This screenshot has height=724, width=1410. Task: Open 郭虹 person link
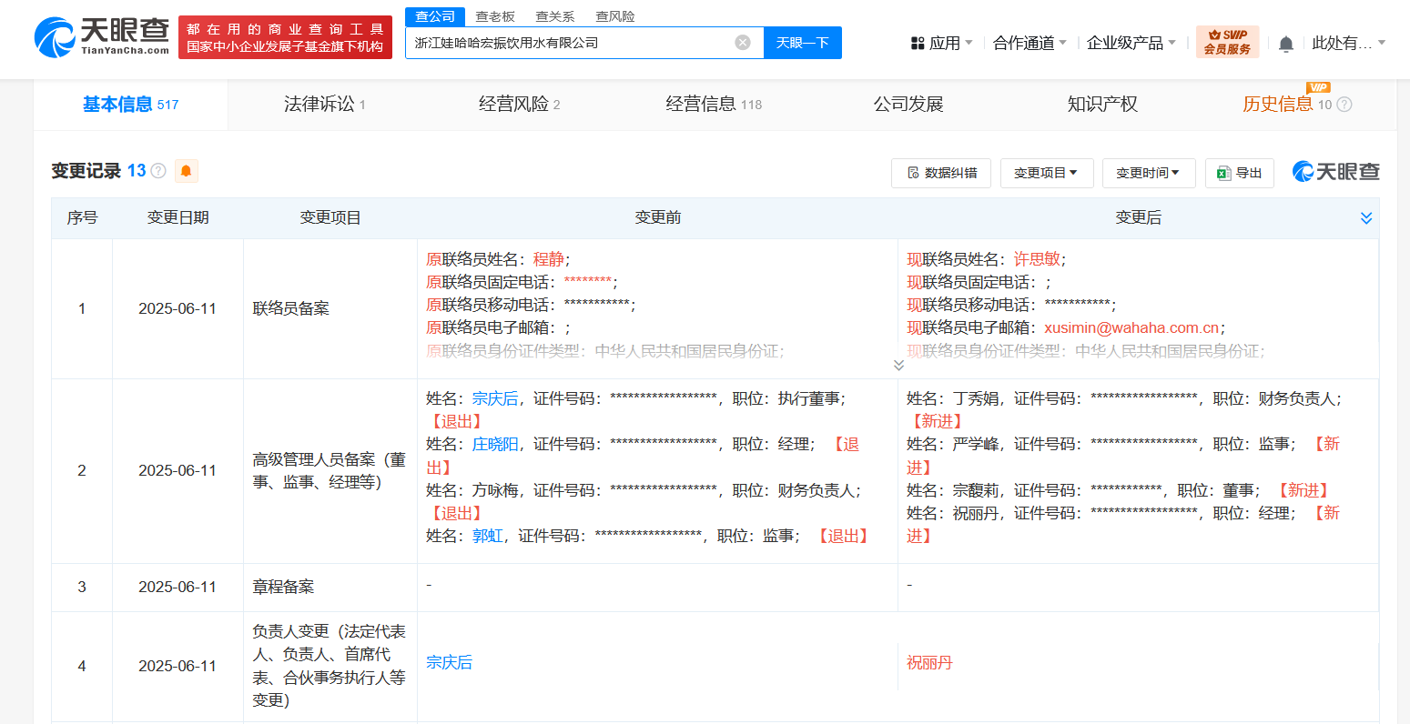click(x=487, y=536)
